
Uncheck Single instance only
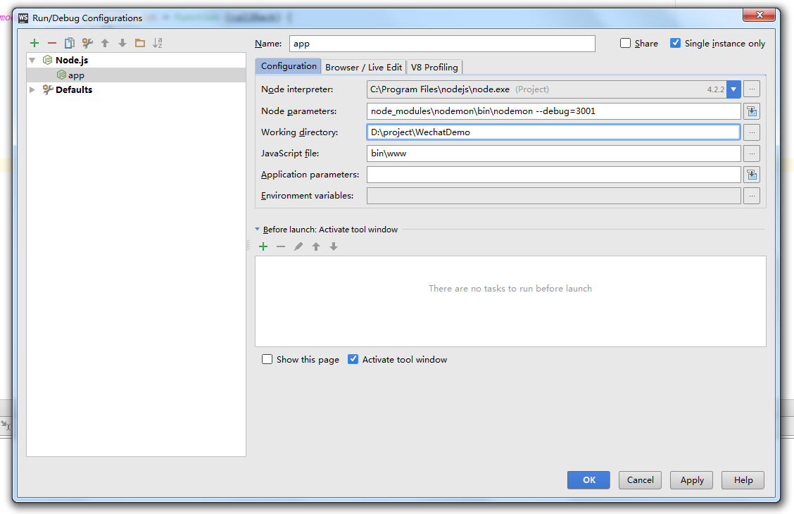click(x=676, y=44)
